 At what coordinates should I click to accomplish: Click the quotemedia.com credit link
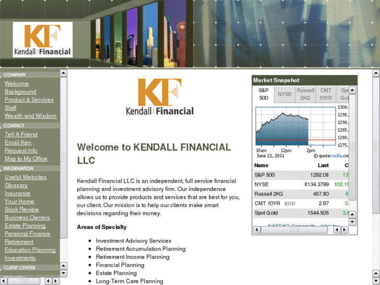coord(331,156)
